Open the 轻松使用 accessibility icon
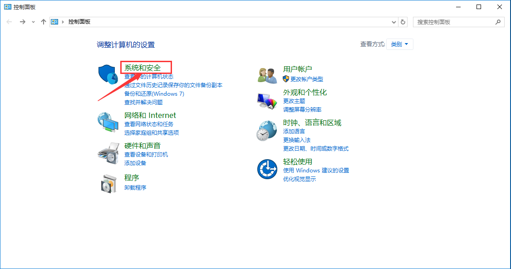The width and height of the screenshot is (511, 269). coord(267,169)
